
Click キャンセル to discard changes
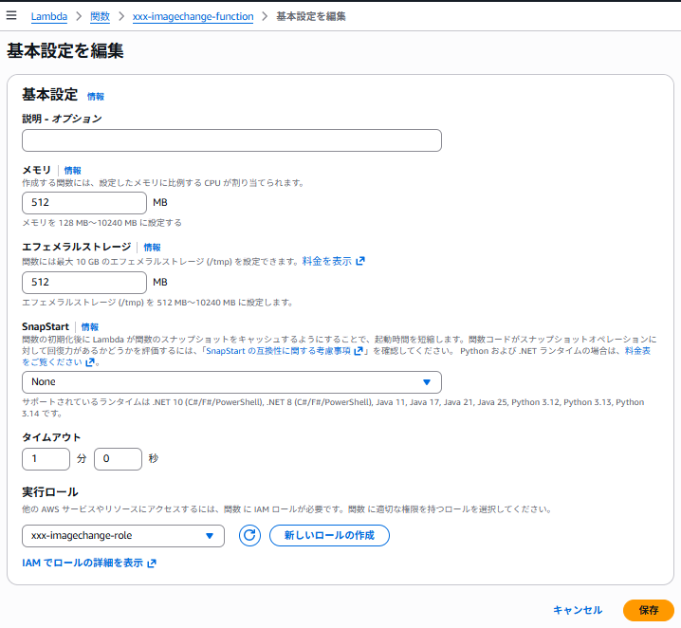(x=578, y=610)
